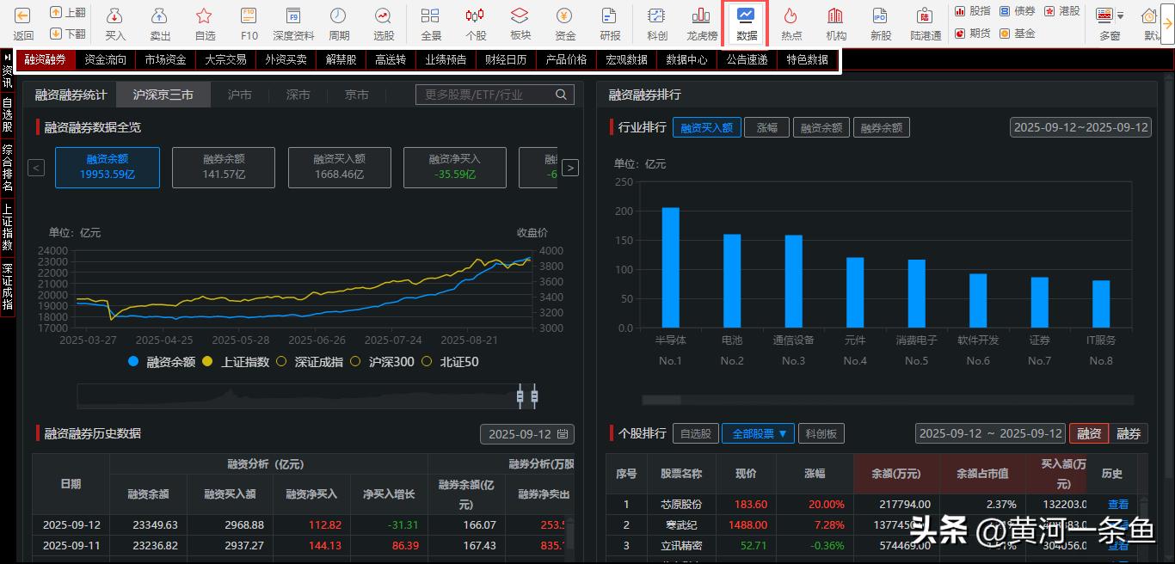The width and height of the screenshot is (1175, 564).
Task: Click the 融券余额 ranking button
Action: click(x=881, y=128)
